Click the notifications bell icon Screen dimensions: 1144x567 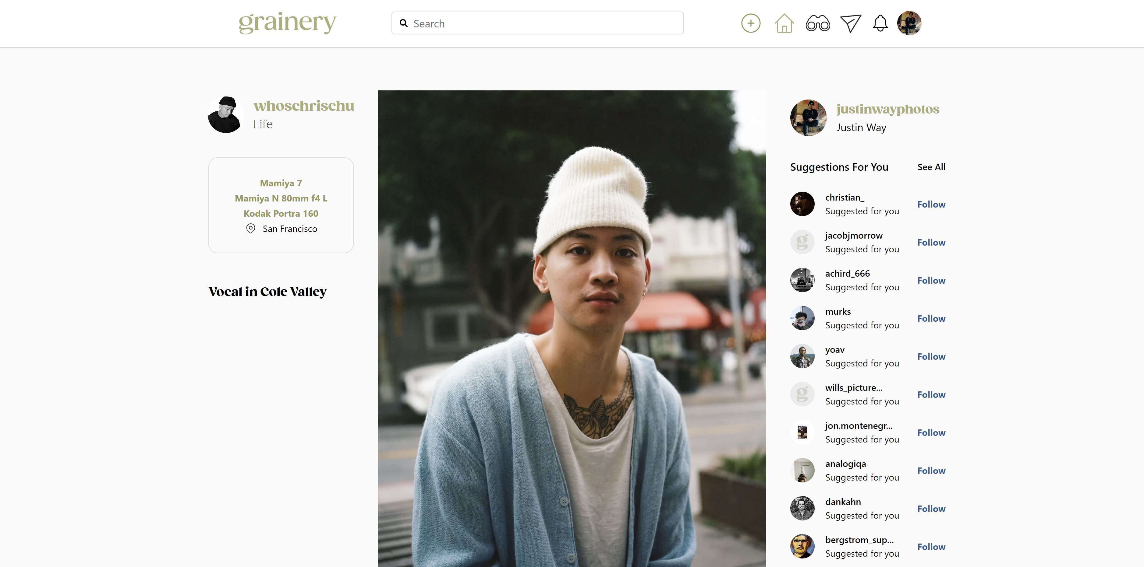point(880,23)
